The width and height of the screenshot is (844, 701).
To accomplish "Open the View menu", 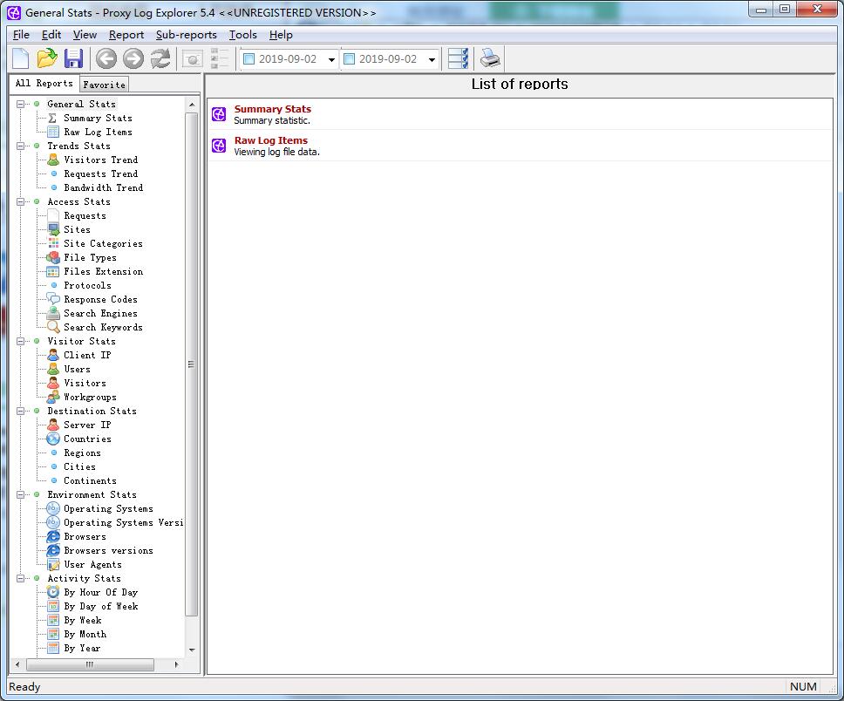I will click(85, 35).
